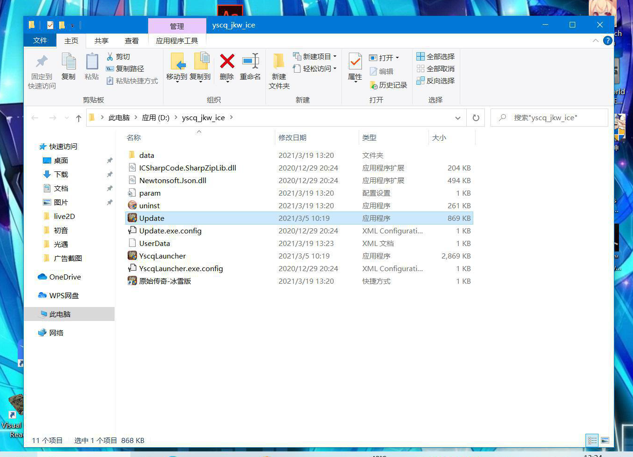Open Properties with the checkmark icon
The height and width of the screenshot is (457, 633).
[x=355, y=62]
